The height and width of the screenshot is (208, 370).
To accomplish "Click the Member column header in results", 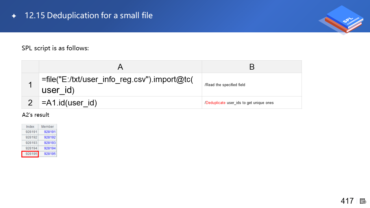I will point(47,127).
